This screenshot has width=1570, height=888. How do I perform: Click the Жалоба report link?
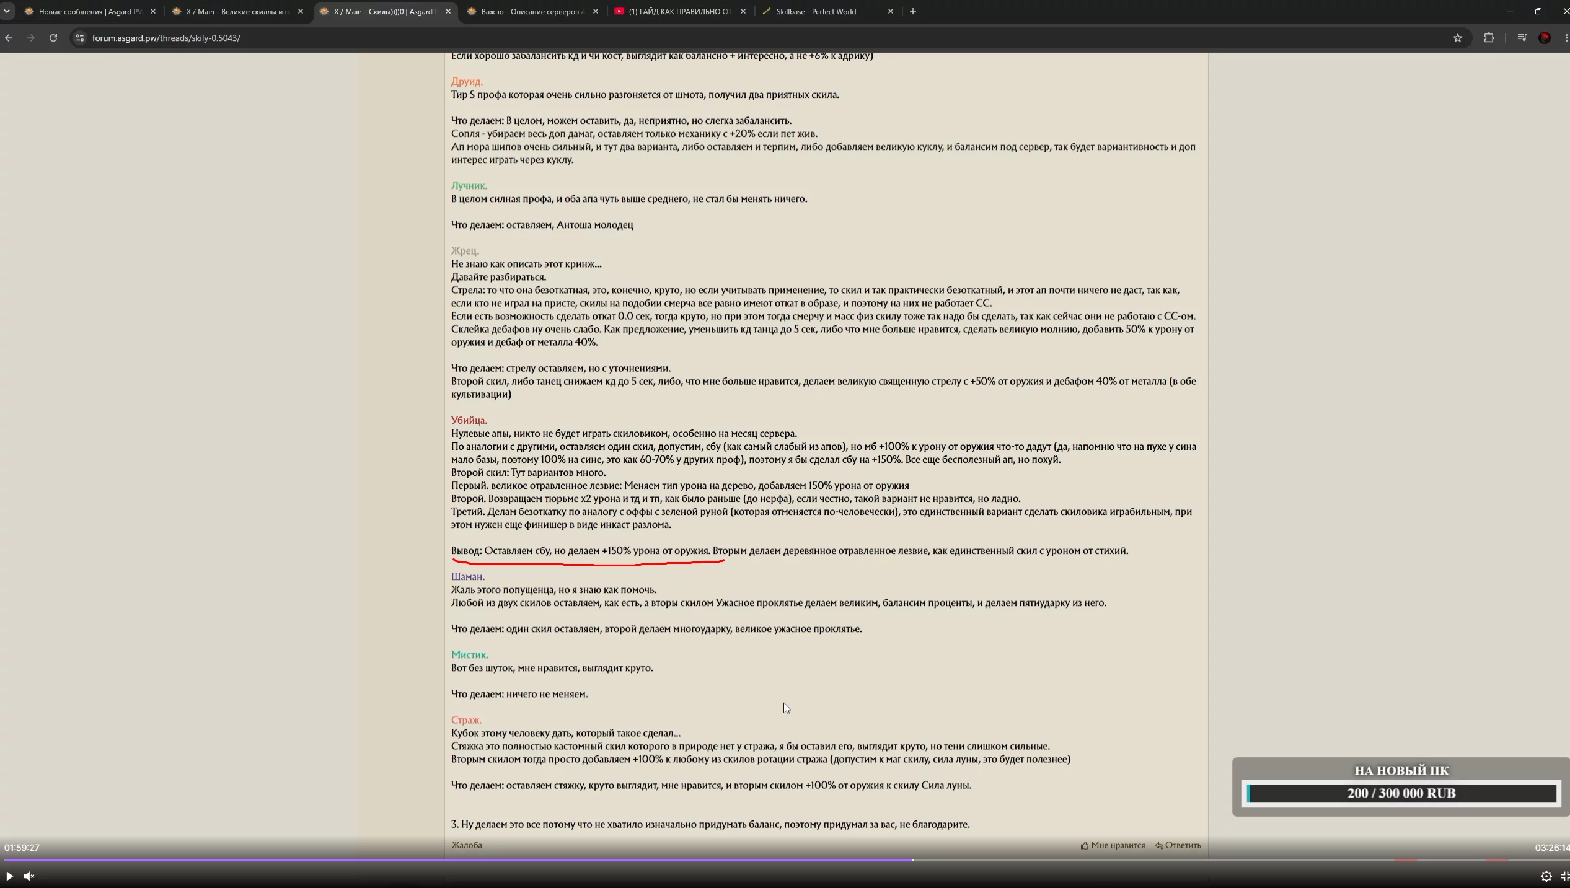click(466, 845)
